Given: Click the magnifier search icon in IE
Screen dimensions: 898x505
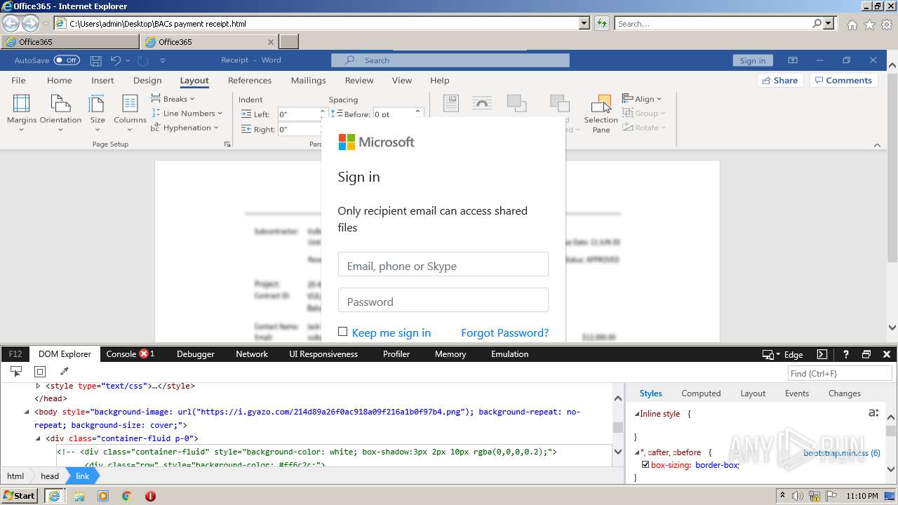Looking at the screenshot, I should [817, 23].
